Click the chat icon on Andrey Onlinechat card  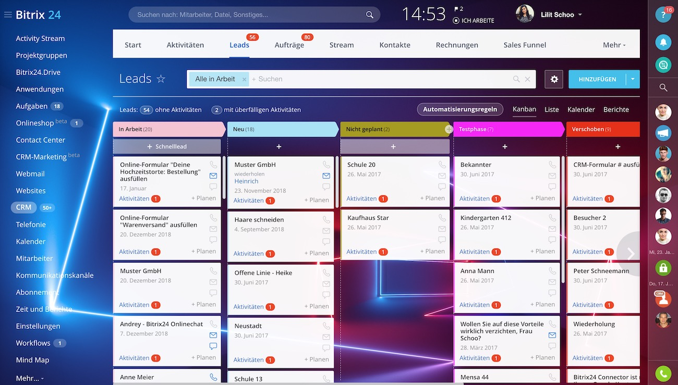coord(213,346)
